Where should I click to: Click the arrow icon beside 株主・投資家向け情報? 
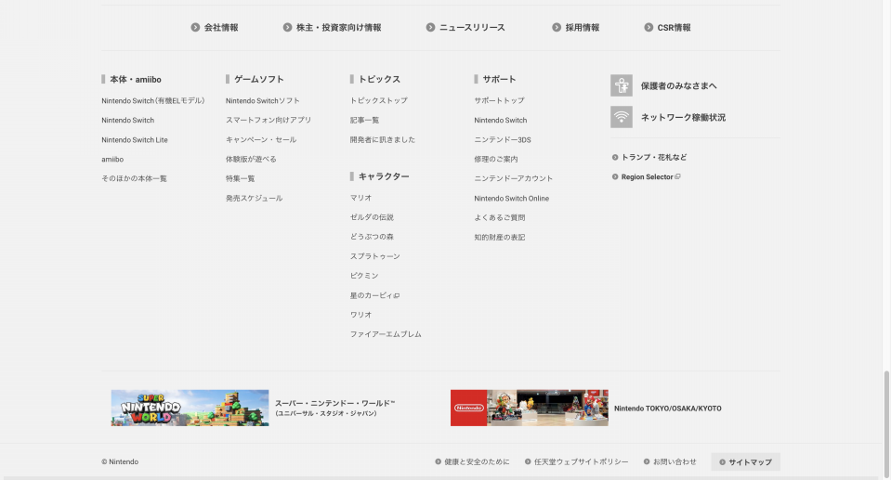coord(287,27)
